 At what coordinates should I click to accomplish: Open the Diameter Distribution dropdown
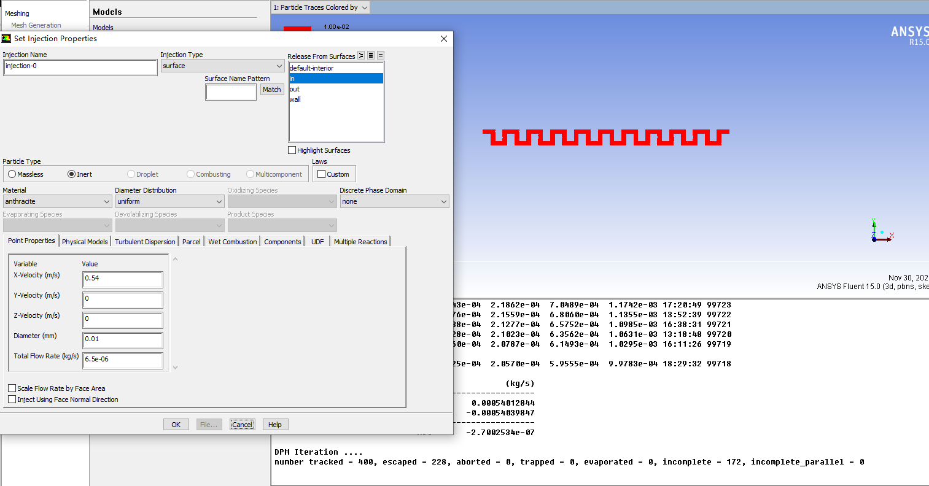click(x=169, y=201)
